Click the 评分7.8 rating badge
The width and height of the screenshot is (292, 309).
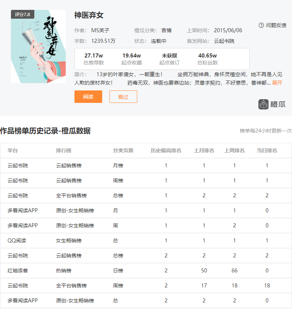[22, 15]
